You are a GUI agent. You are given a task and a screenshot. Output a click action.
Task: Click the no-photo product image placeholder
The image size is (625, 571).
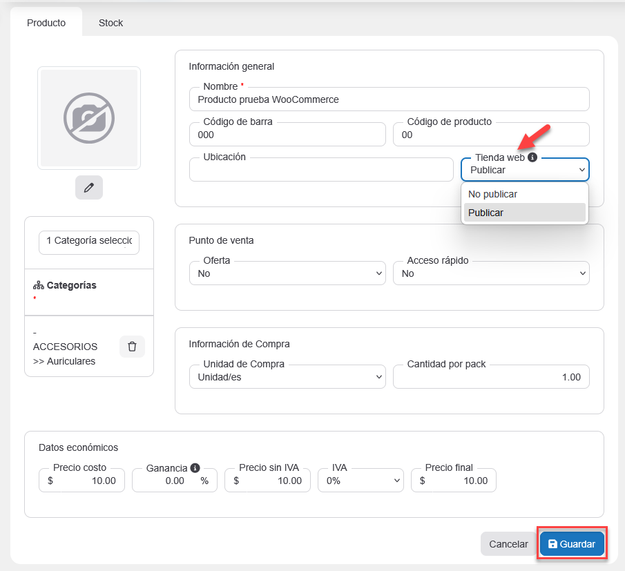tap(89, 118)
